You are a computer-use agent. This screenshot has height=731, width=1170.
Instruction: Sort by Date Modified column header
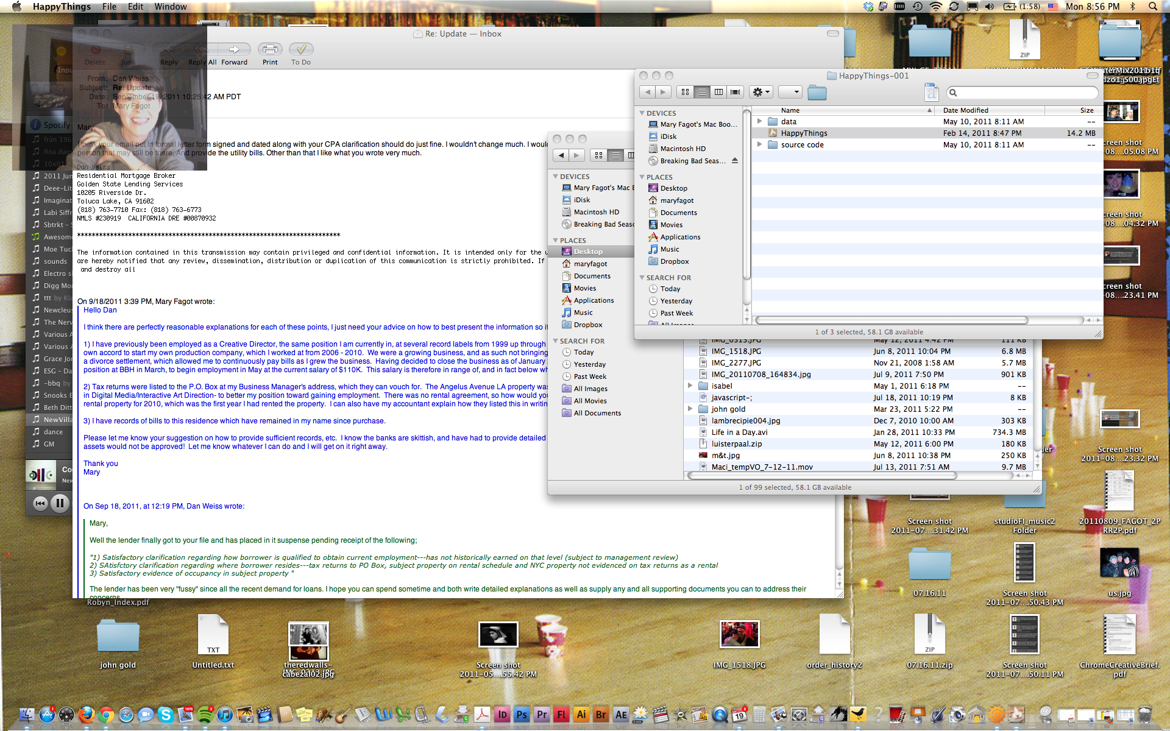(x=991, y=110)
